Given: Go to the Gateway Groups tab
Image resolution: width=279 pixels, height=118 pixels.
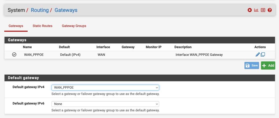Looking at the screenshot, I should (74, 26).
